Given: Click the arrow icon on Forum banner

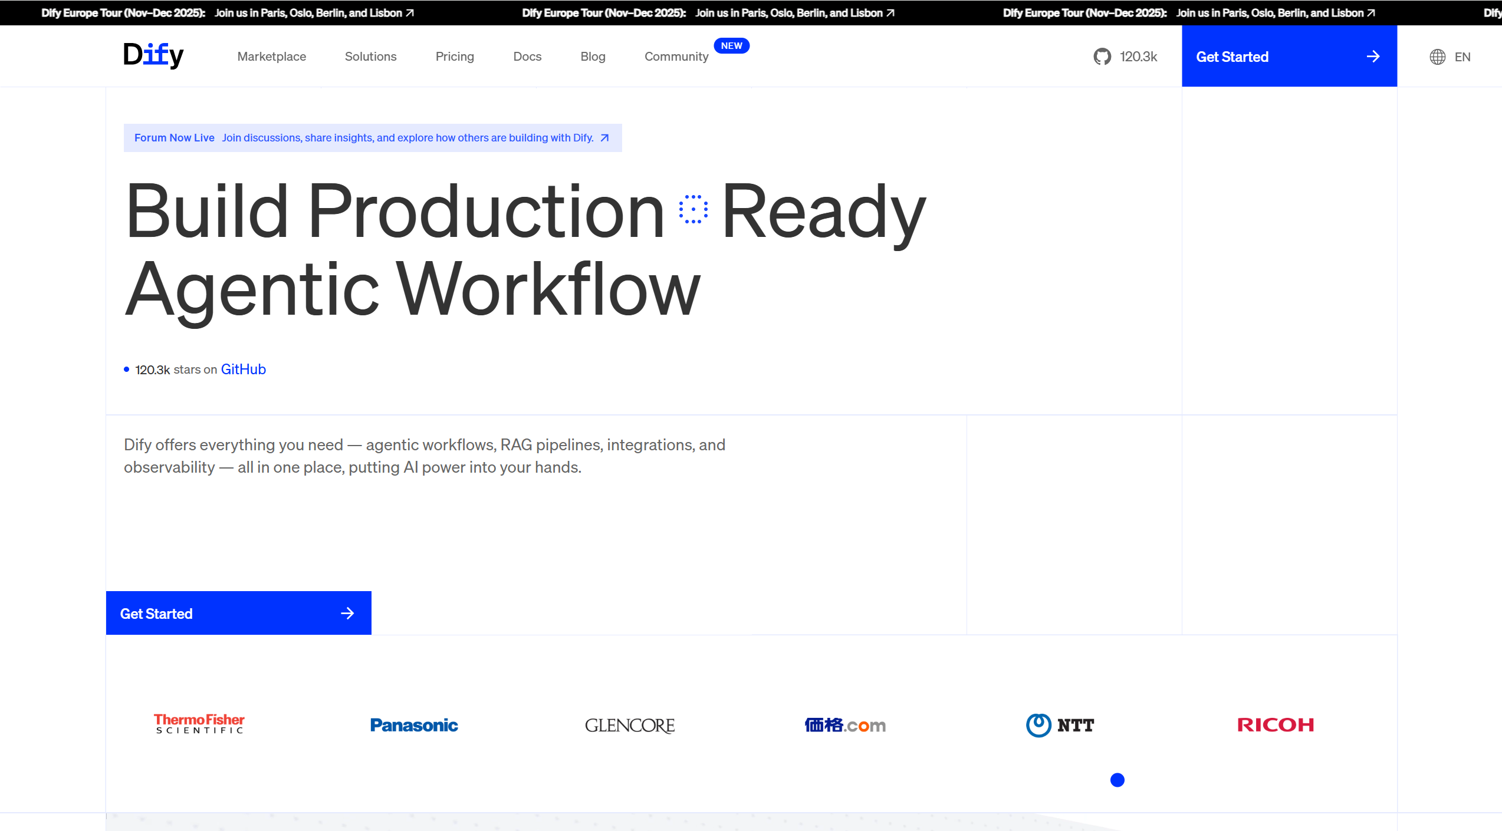Looking at the screenshot, I should [604, 138].
